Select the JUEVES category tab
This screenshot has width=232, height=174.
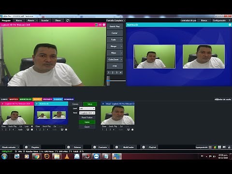tap(37, 99)
